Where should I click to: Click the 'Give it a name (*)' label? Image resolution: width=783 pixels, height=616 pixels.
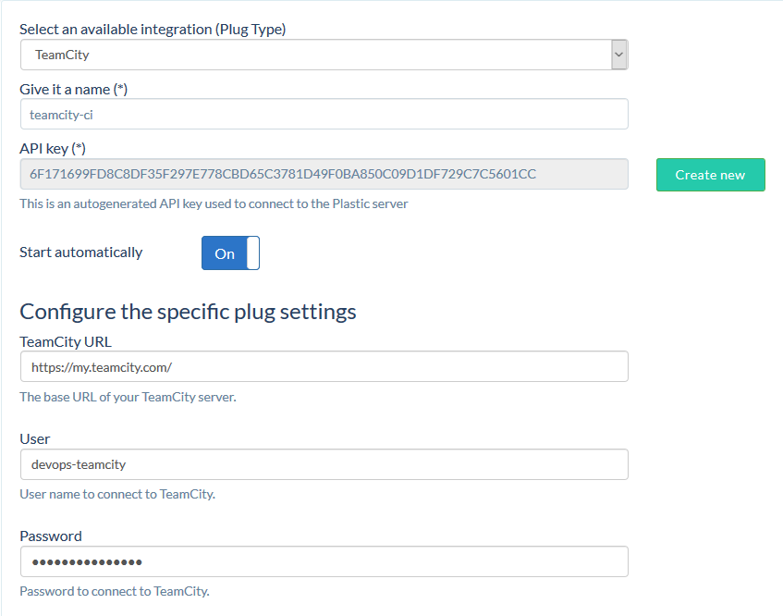tap(73, 90)
